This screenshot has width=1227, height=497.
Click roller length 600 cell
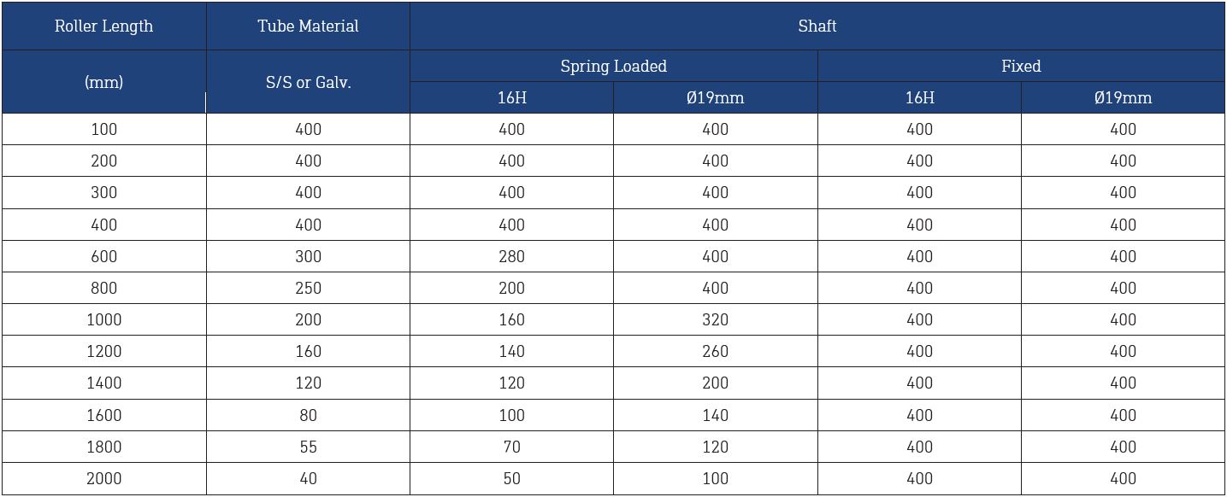click(x=103, y=256)
